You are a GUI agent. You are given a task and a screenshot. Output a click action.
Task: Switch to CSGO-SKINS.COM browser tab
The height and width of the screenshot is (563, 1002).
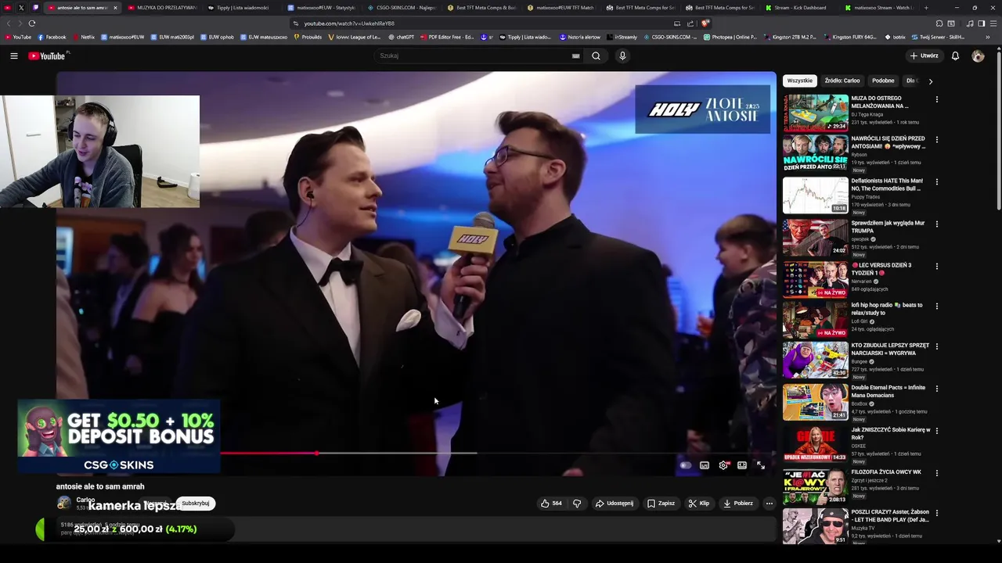(x=401, y=8)
